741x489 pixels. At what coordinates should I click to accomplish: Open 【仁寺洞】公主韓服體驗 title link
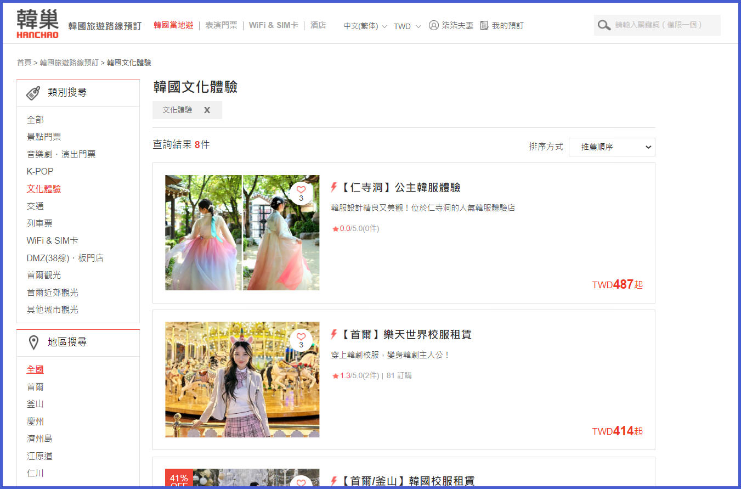point(400,188)
